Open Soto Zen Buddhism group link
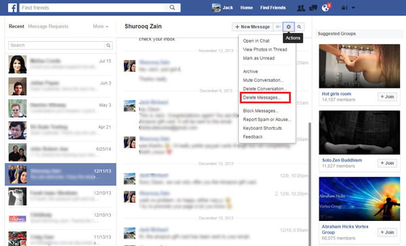The image size is (406, 246). tap(342, 160)
